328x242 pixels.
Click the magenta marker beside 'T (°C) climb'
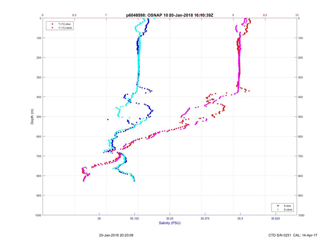[52, 28]
